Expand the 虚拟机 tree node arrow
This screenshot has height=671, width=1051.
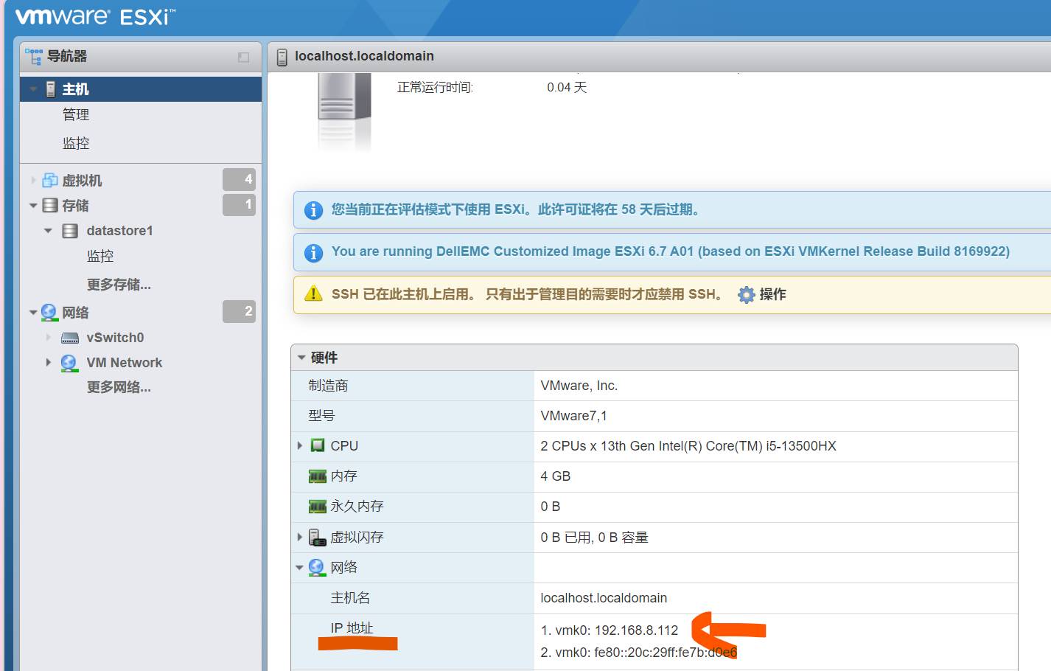(x=33, y=180)
